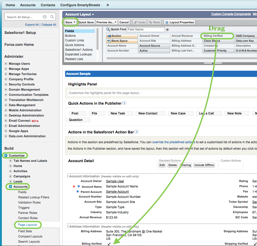Click the info icon in setup search
257x246 pixels.
45,17
